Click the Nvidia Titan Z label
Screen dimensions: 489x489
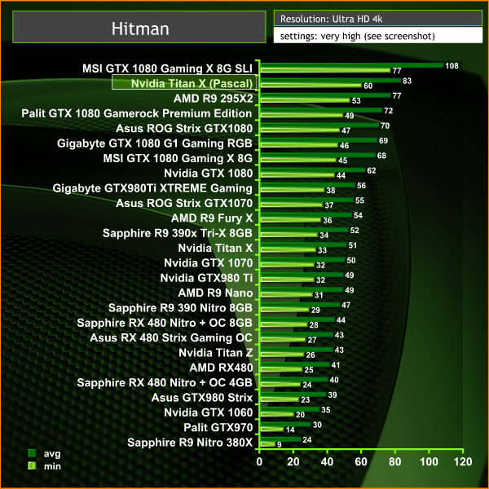coord(215,353)
